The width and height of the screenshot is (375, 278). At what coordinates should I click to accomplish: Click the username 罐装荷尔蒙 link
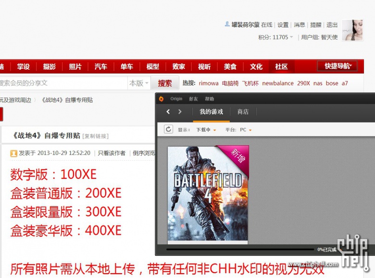[245, 25]
